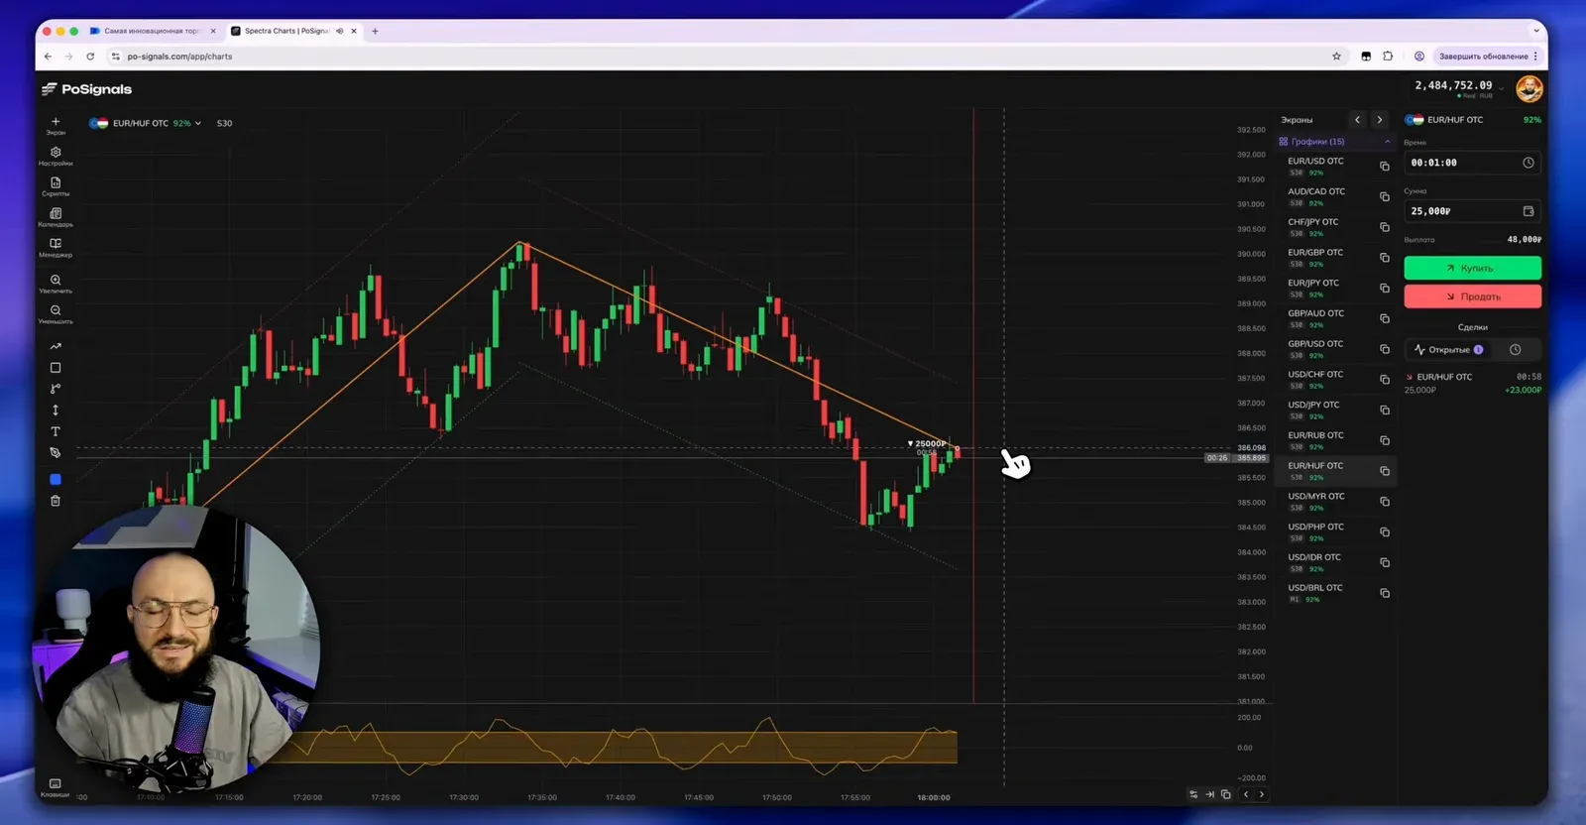
Task: Pick the blue drawing color swatch
Action: [56, 479]
